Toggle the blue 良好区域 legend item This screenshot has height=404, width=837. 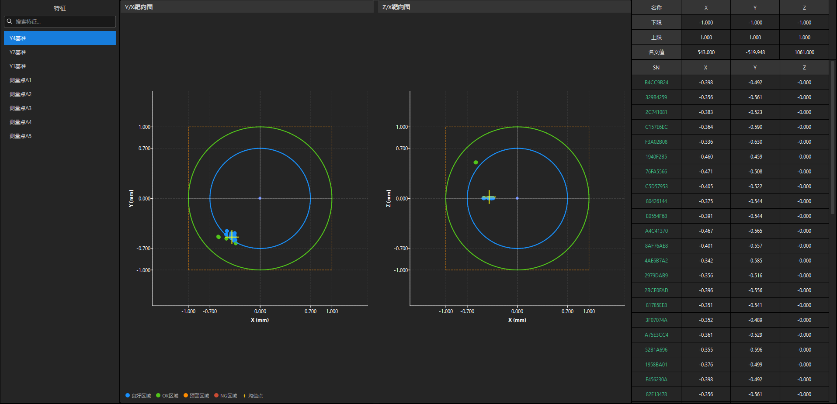pyautogui.click(x=138, y=396)
